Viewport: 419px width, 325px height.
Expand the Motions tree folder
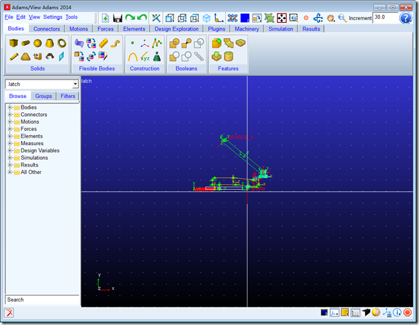point(9,122)
